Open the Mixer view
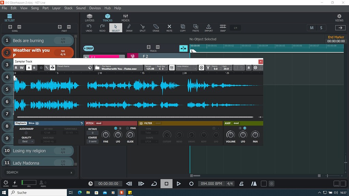The image size is (349, 196). click(125, 18)
